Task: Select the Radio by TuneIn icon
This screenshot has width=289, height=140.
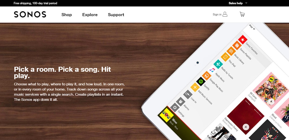Action: 218,64
